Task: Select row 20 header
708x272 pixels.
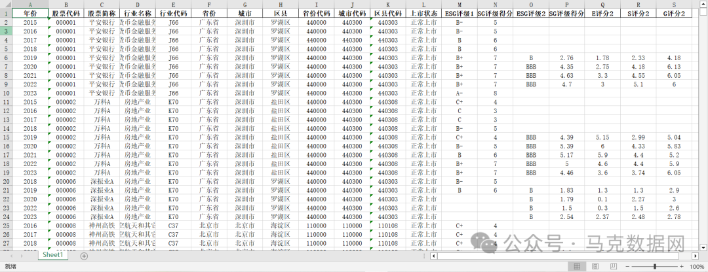Action: pos(6,182)
